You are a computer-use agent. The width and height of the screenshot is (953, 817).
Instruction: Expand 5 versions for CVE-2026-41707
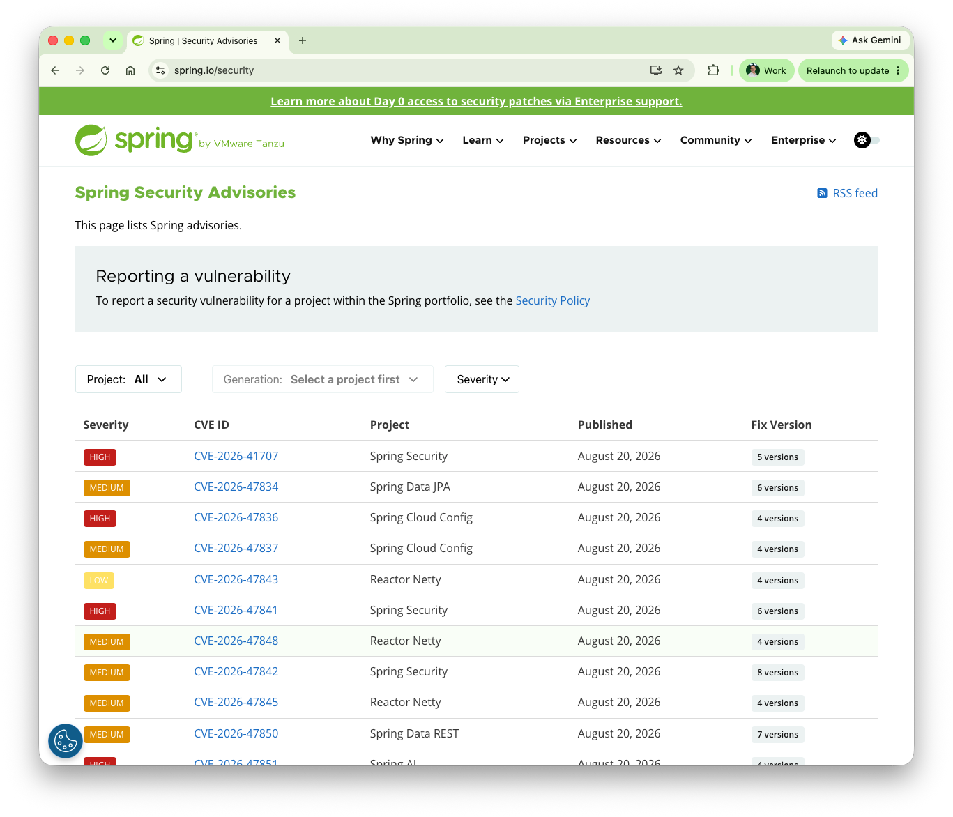point(777,457)
